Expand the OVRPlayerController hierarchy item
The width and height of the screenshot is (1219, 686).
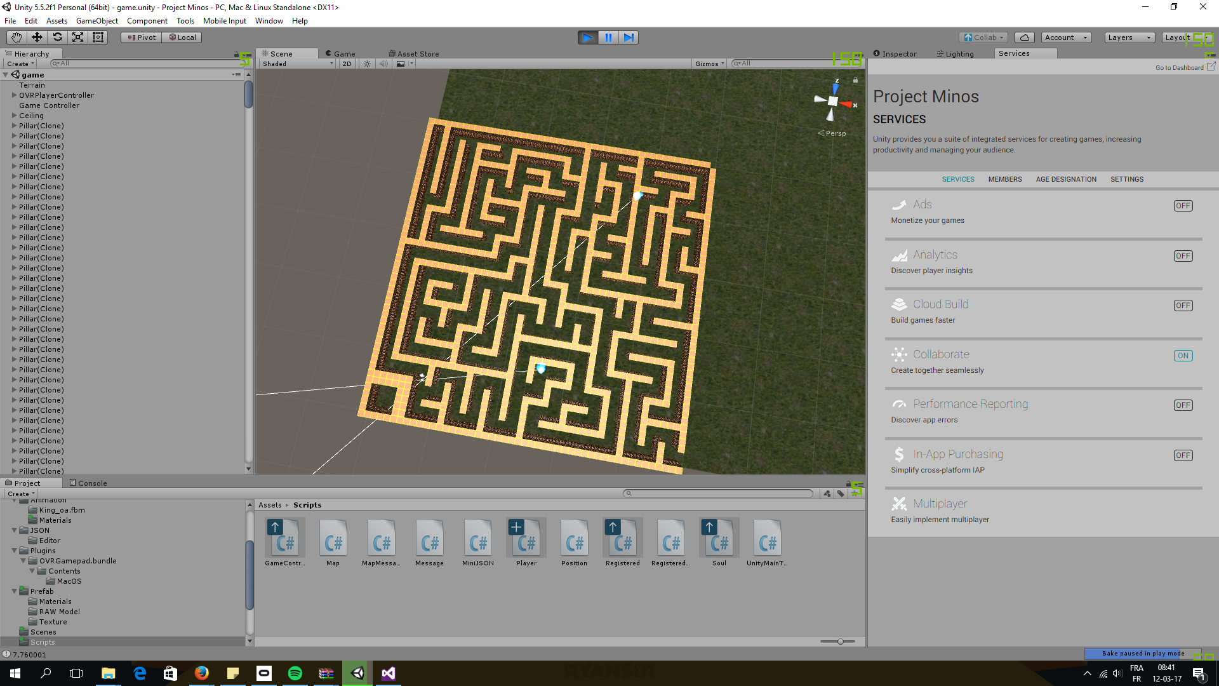(x=14, y=95)
